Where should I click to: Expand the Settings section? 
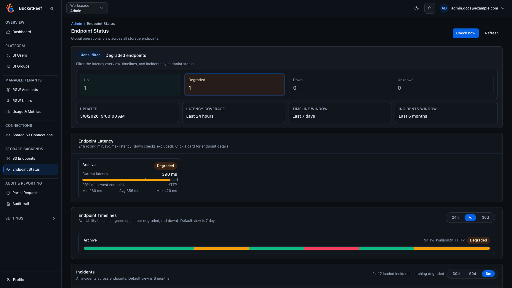[x=31, y=218]
